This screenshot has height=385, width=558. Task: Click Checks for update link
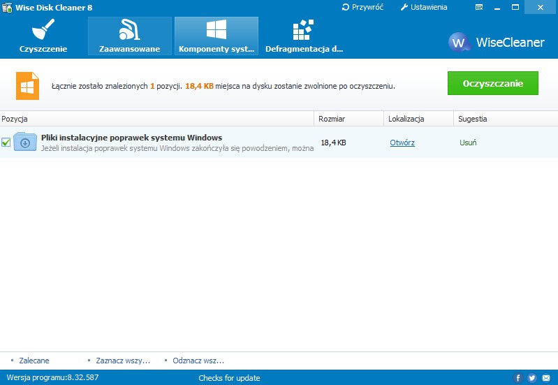click(x=229, y=378)
